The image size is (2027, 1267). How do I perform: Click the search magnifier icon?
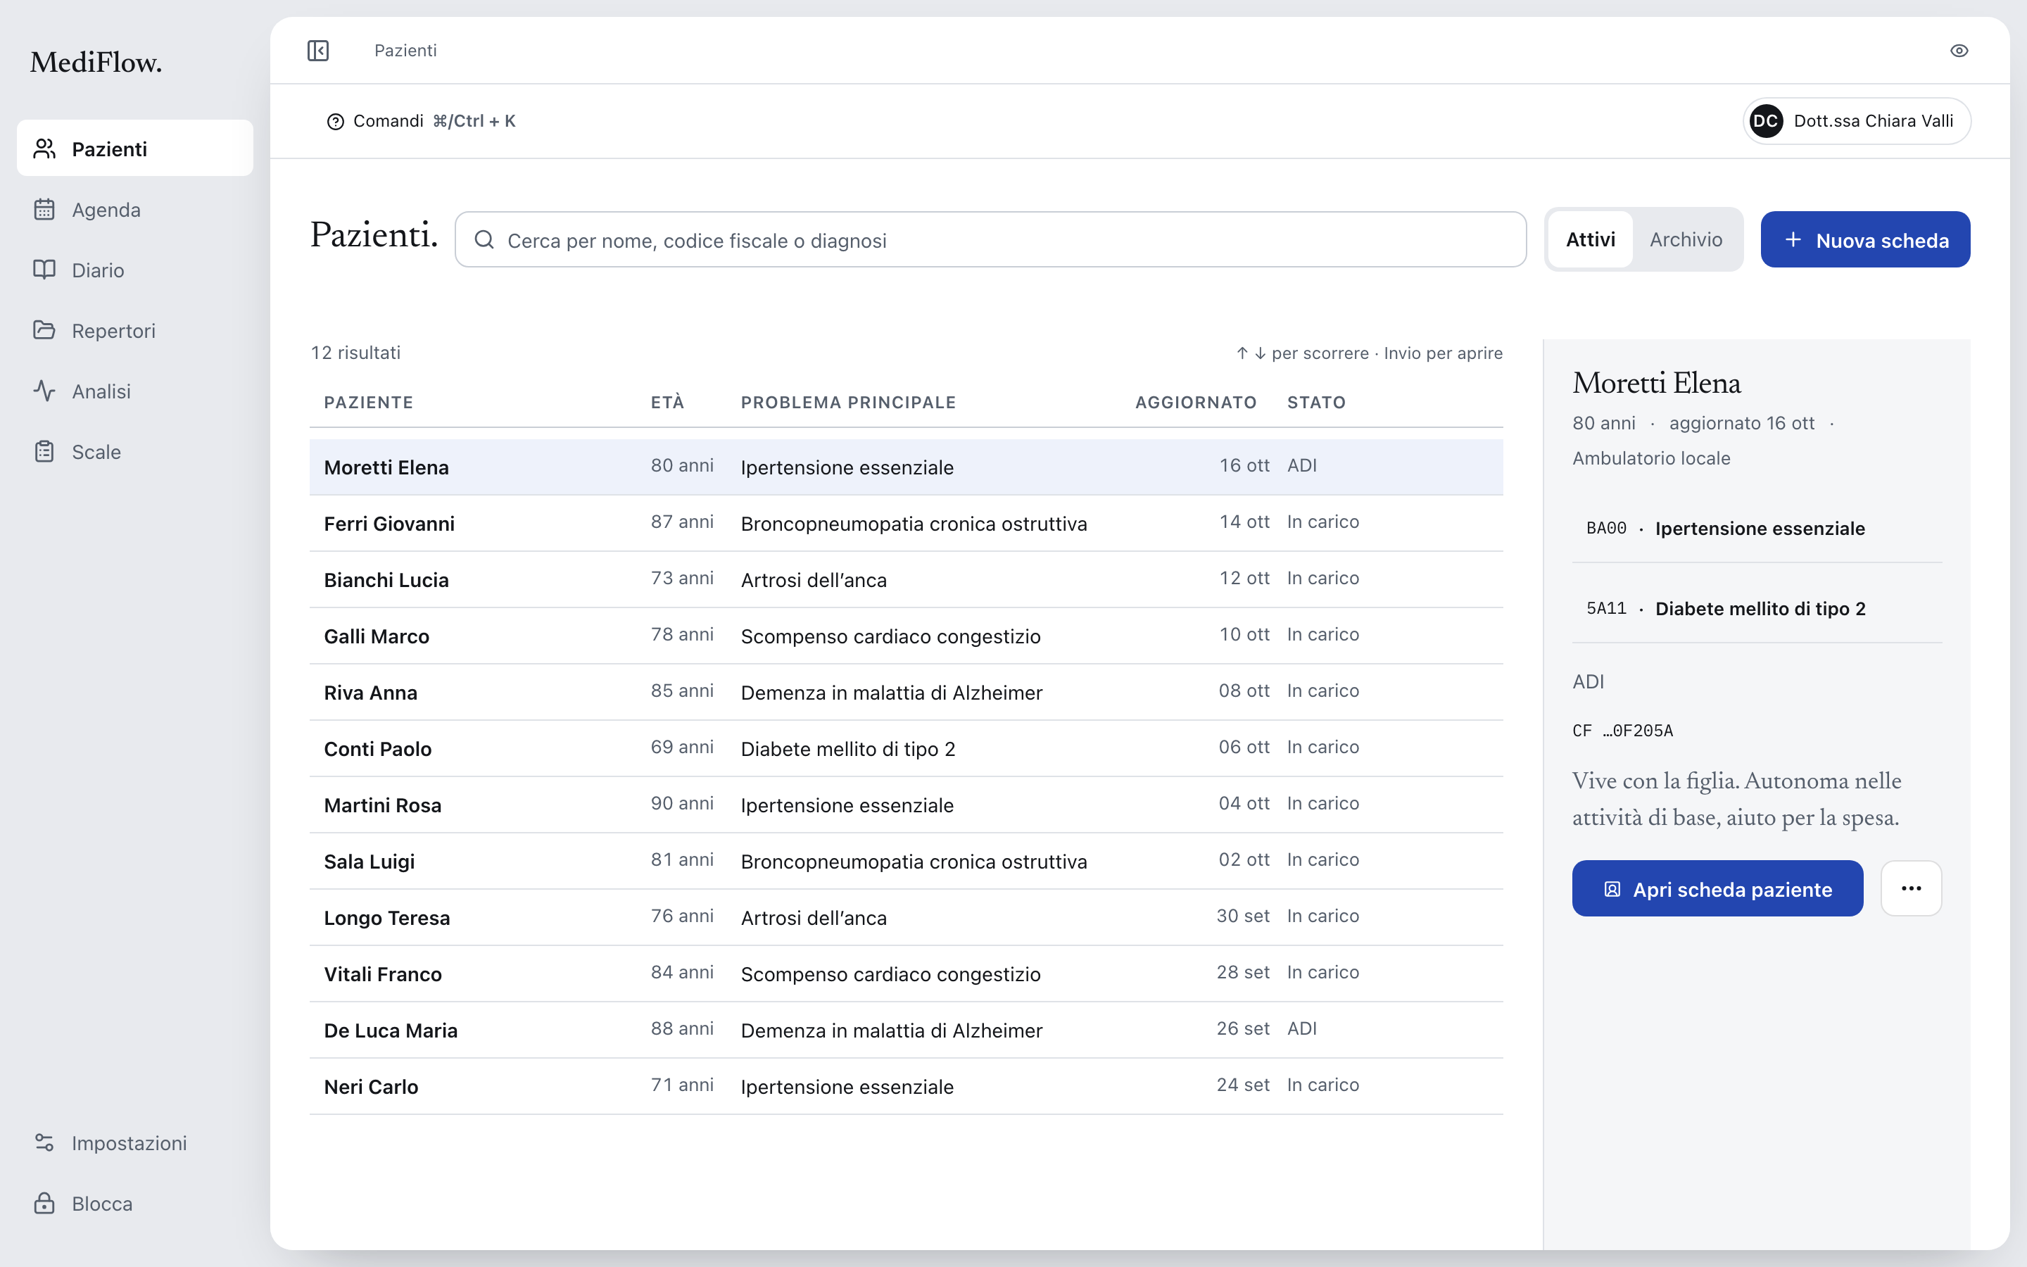click(484, 239)
